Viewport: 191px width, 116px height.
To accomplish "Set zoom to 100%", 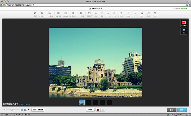I will (34, 110).
